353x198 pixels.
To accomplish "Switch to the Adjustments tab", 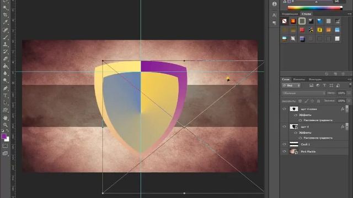I will click(x=290, y=14).
